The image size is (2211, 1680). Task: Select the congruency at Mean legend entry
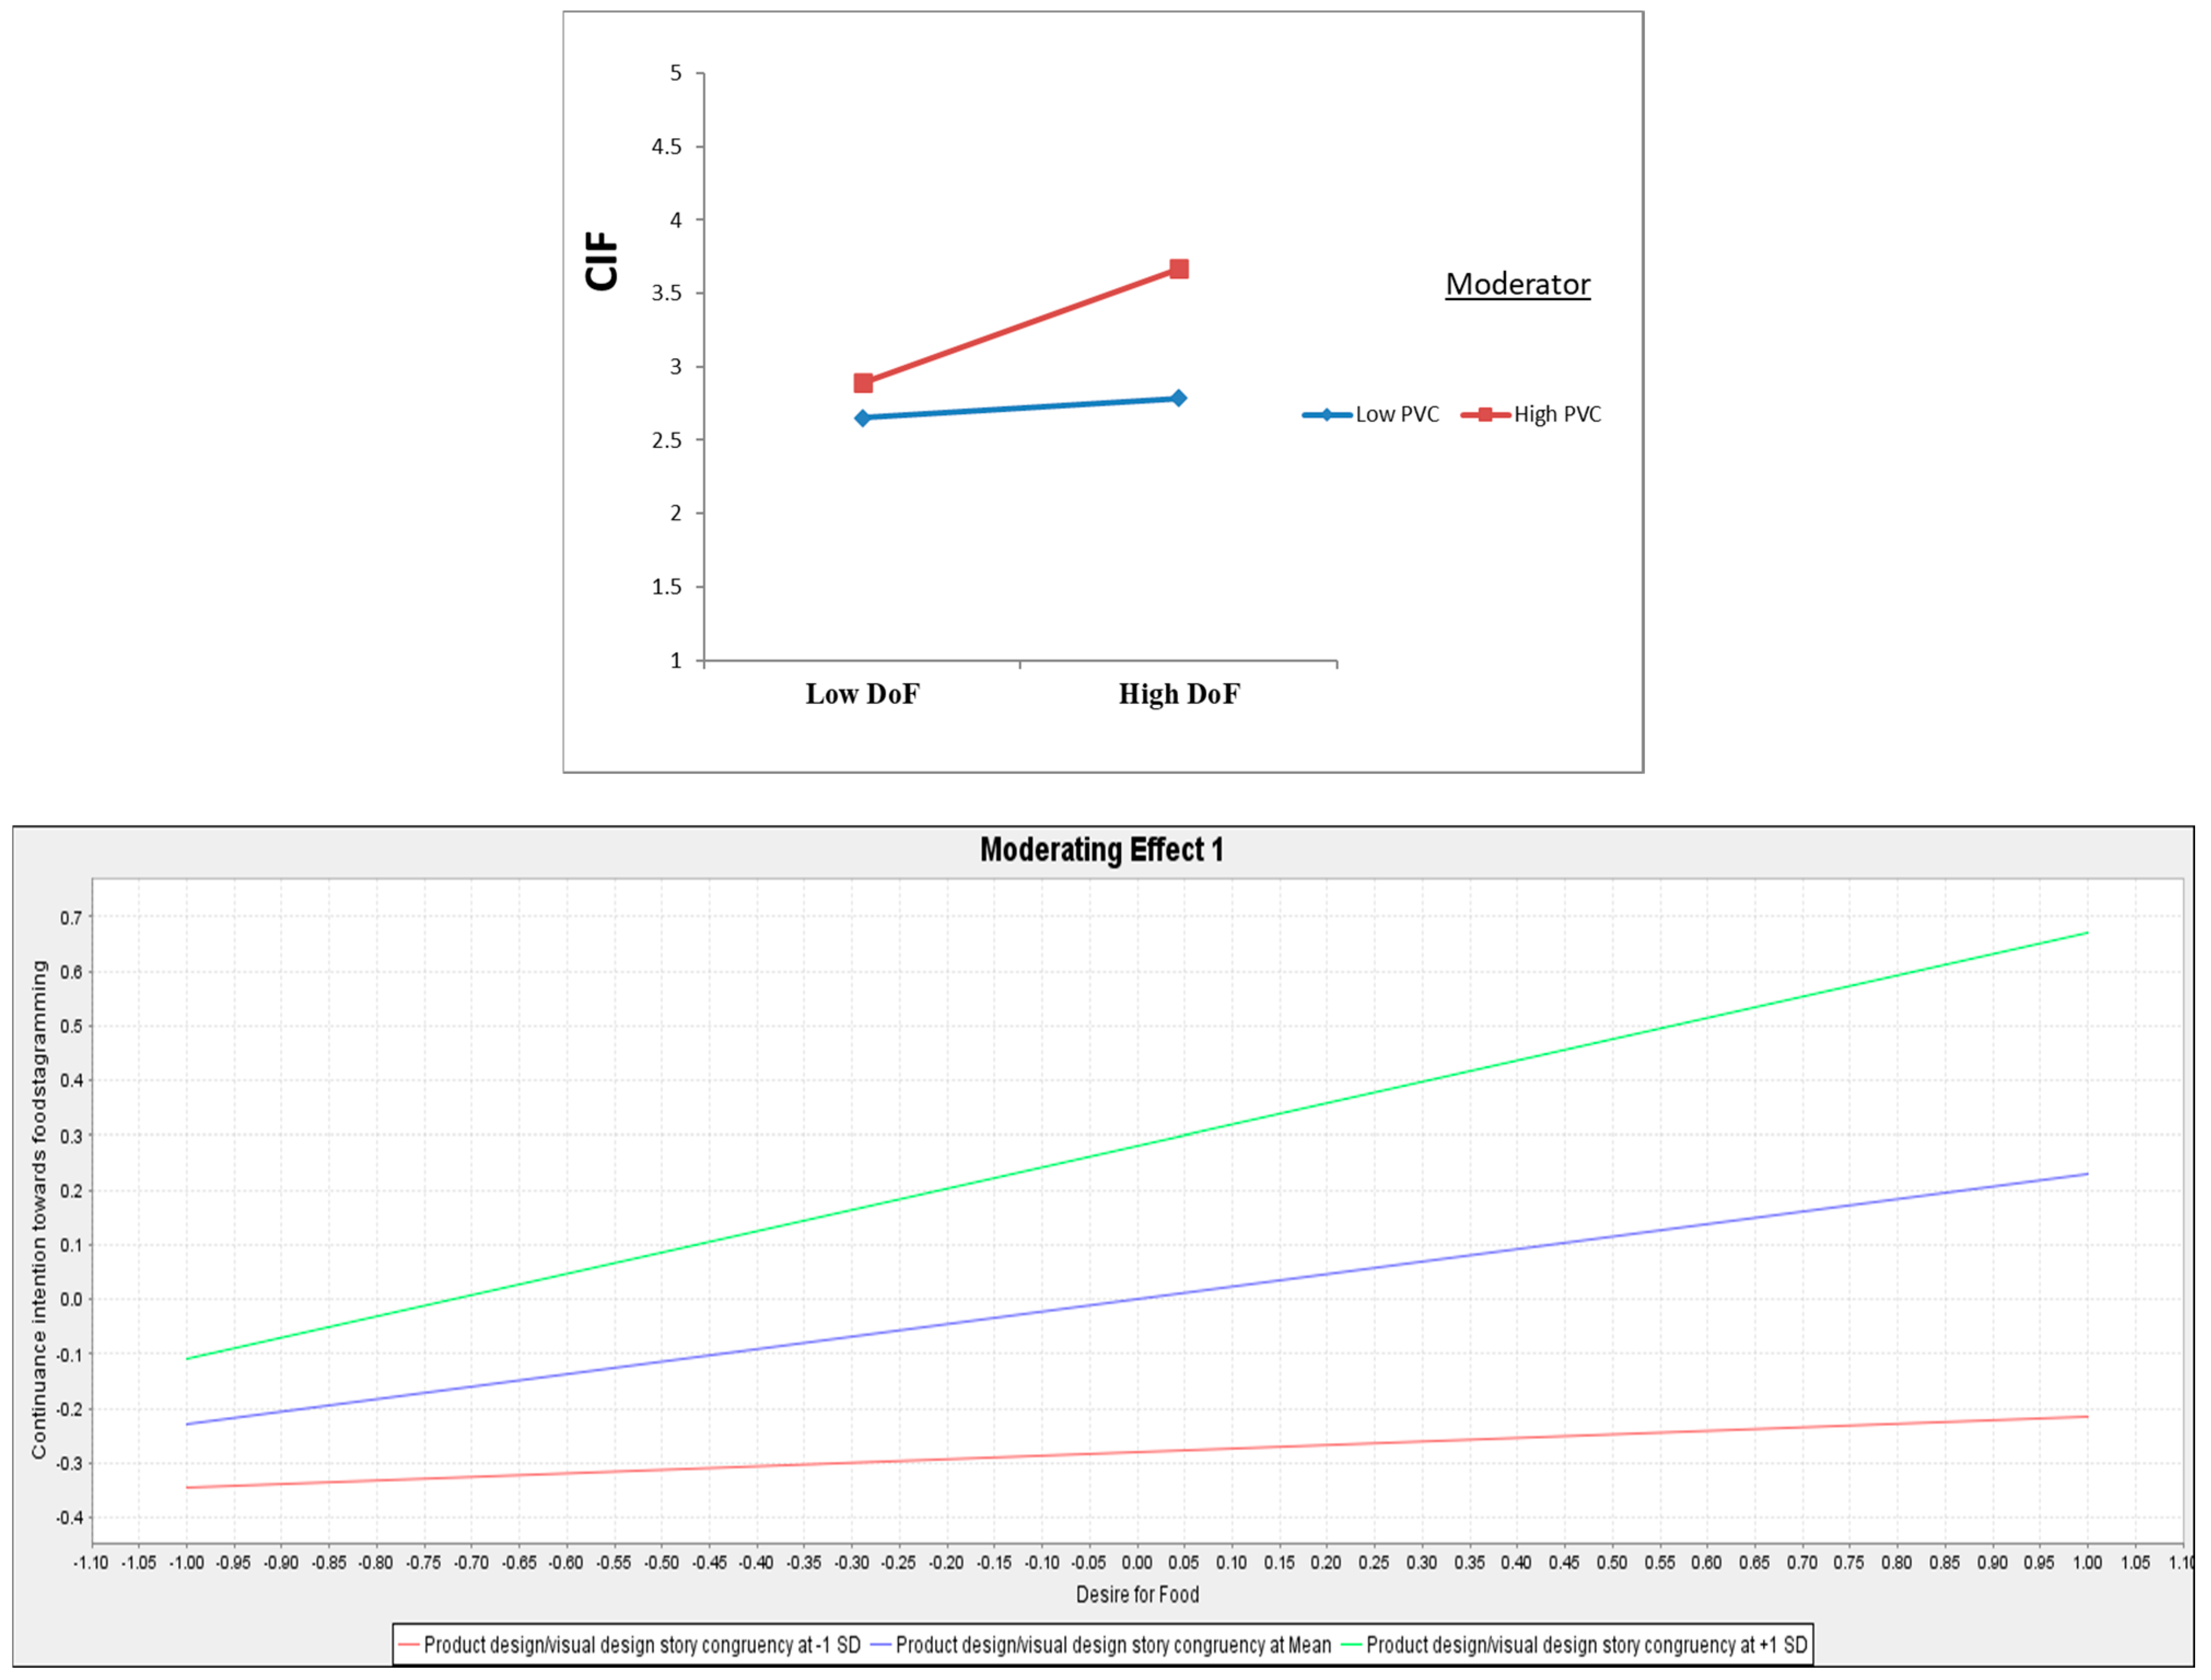pyautogui.click(x=1101, y=1645)
